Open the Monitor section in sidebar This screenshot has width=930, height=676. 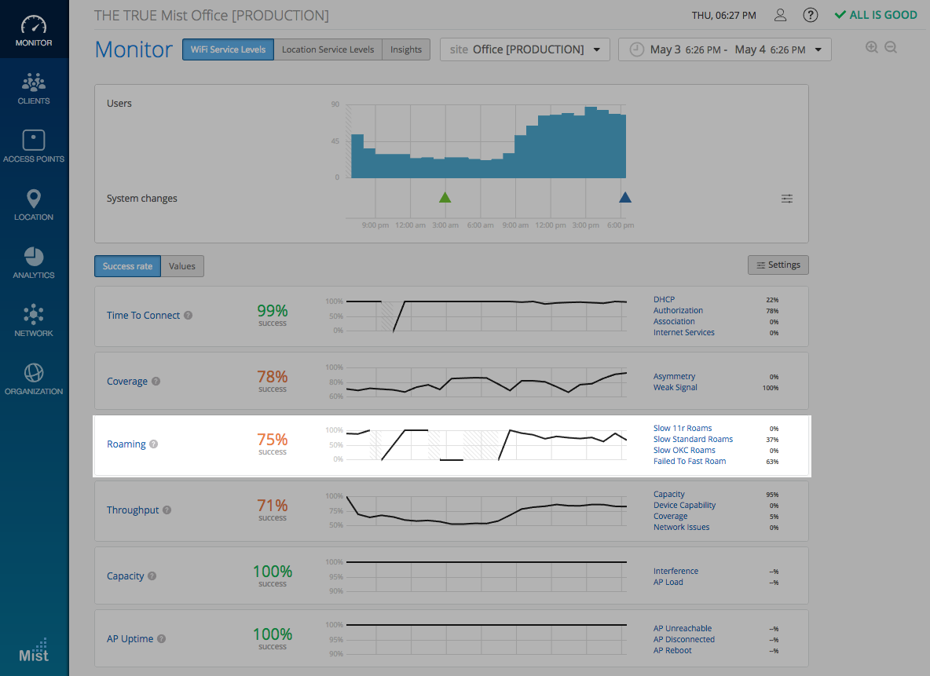[x=34, y=30]
